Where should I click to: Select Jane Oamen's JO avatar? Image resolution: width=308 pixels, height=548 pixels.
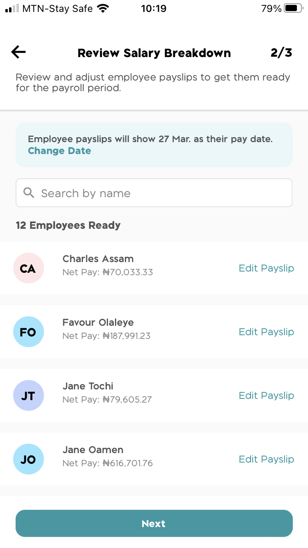click(28, 459)
